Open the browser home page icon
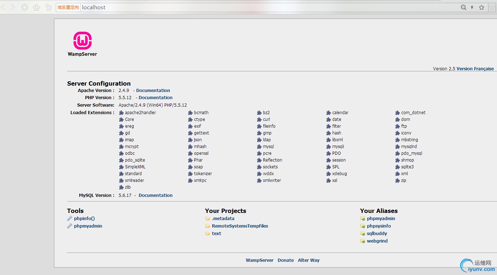Image resolution: width=497 pixels, height=275 pixels. [x=36, y=7]
